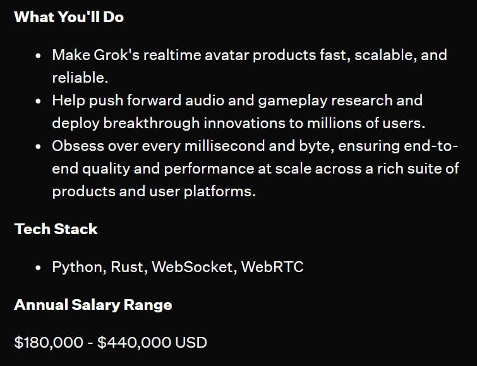Click the "What You'll Do" heading
Screen dimensions: 477x366
(69, 17)
